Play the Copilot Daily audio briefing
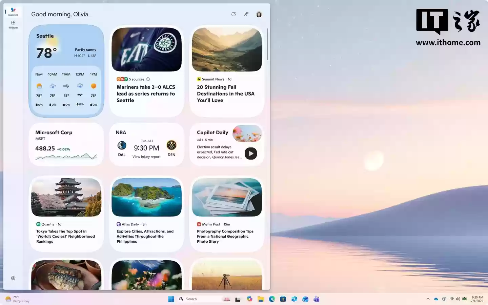488x305 pixels. click(x=251, y=154)
